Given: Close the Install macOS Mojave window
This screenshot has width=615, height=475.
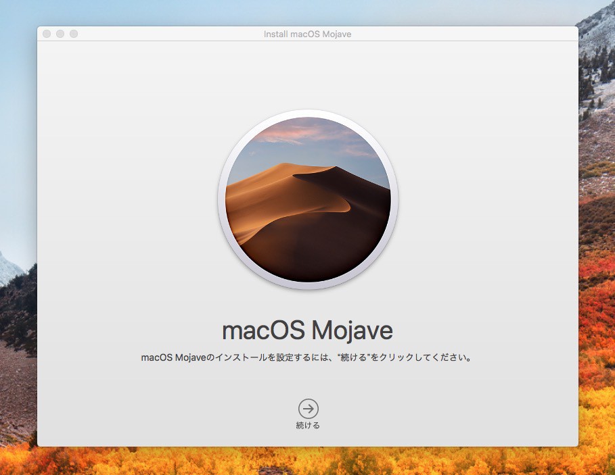Looking at the screenshot, I should (47, 34).
